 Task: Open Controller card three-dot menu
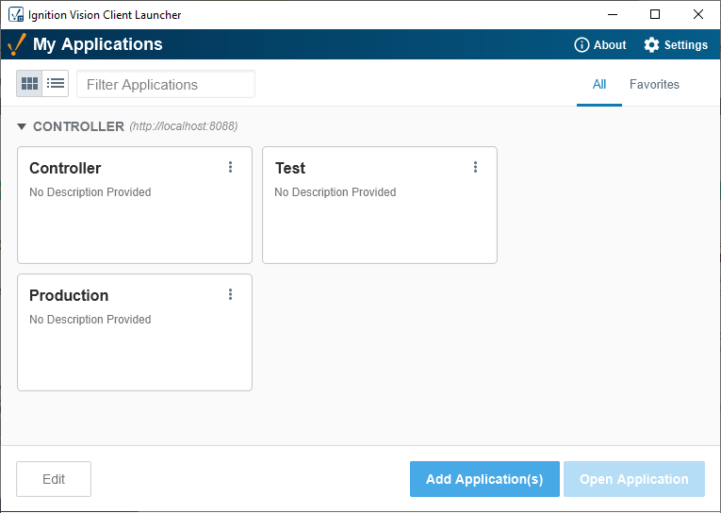point(230,168)
